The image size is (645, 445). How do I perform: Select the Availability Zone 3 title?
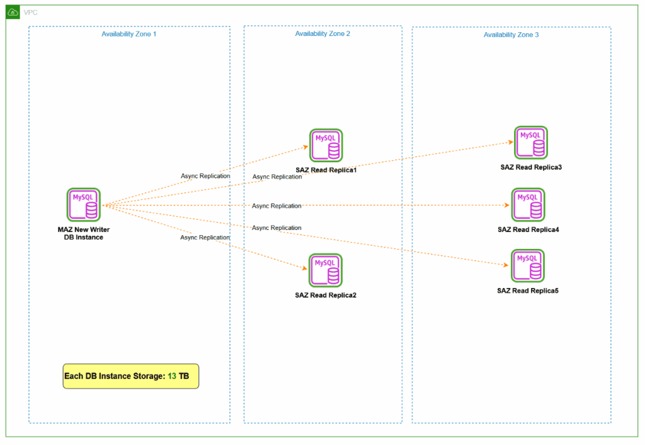[511, 35]
